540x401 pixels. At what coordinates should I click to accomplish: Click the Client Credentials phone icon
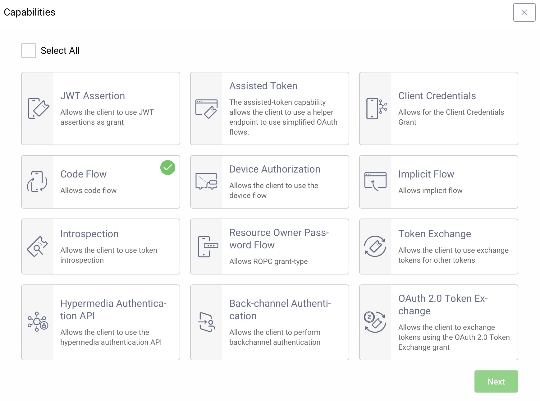click(x=376, y=108)
